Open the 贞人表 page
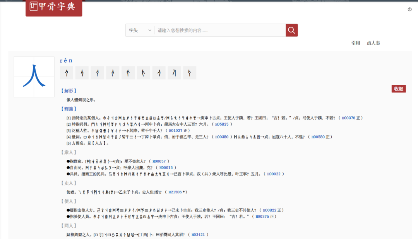 pos(373,43)
